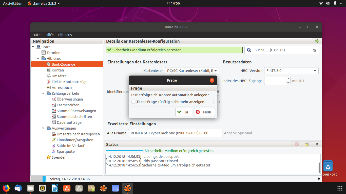Open Rhythmbox from the dock
This screenshot has width=346, height=194.
click(x=43, y=188)
